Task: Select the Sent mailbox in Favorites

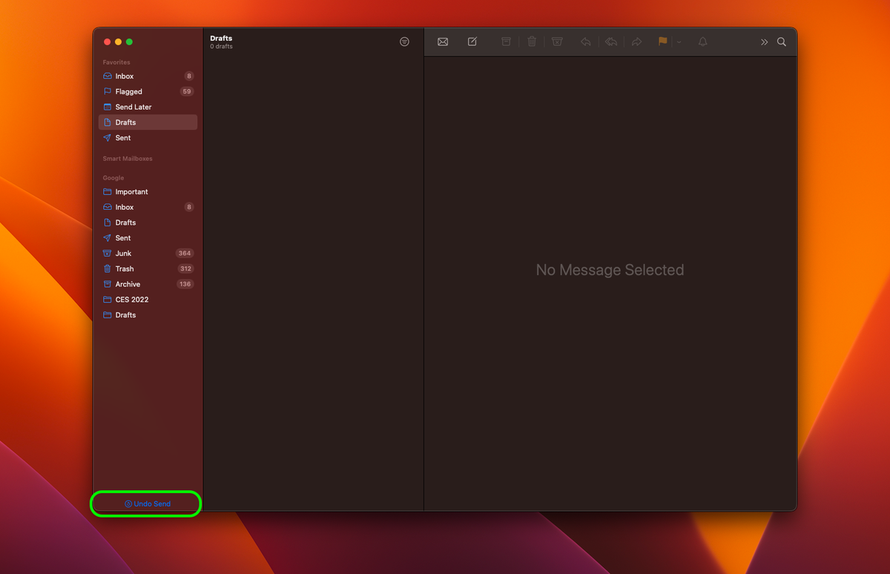Action: point(122,137)
